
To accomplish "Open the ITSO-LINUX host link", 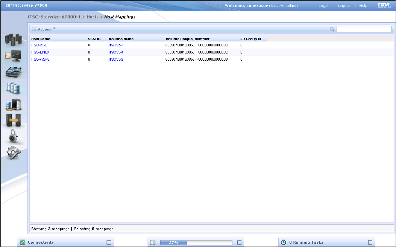I will click(x=40, y=53).
